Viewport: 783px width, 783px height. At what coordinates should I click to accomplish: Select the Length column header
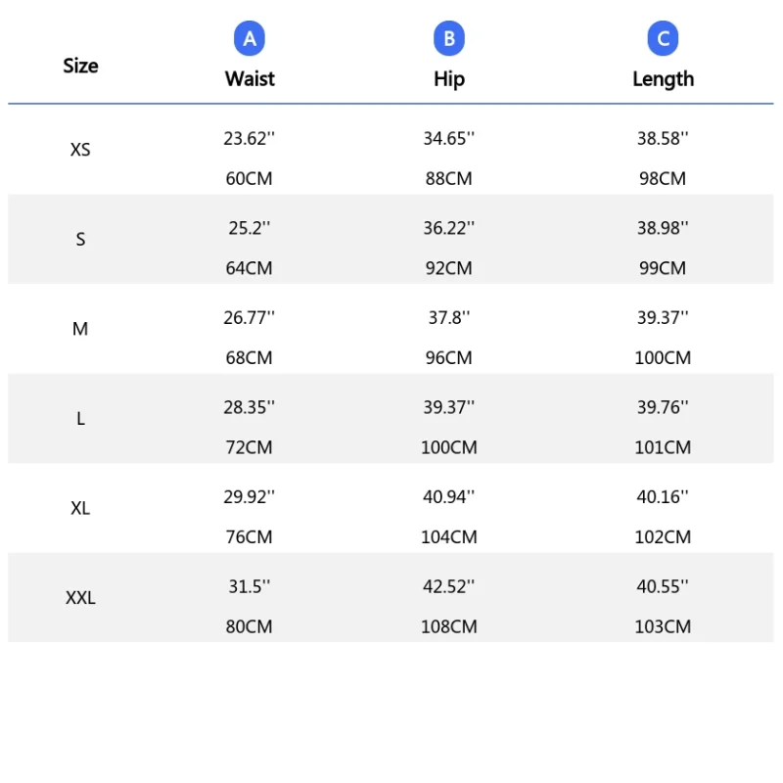(x=663, y=79)
